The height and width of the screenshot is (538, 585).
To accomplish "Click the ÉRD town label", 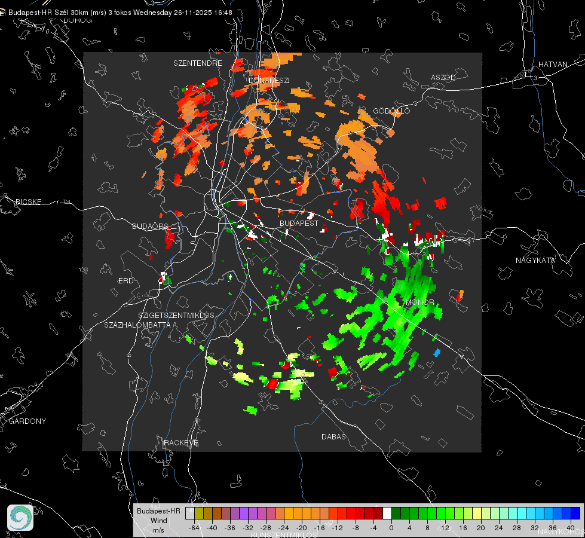I will click(125, 281).
